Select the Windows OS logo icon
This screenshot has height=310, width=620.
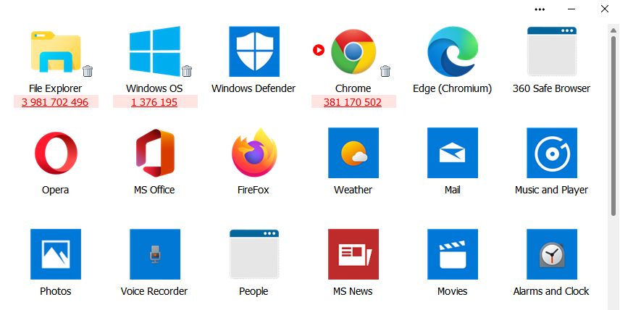point(154,52)
